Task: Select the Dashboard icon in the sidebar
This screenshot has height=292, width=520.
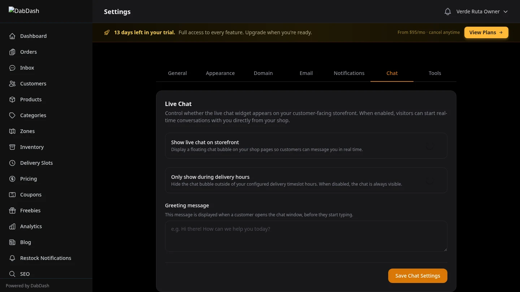Action: click(x=12, y=36)
